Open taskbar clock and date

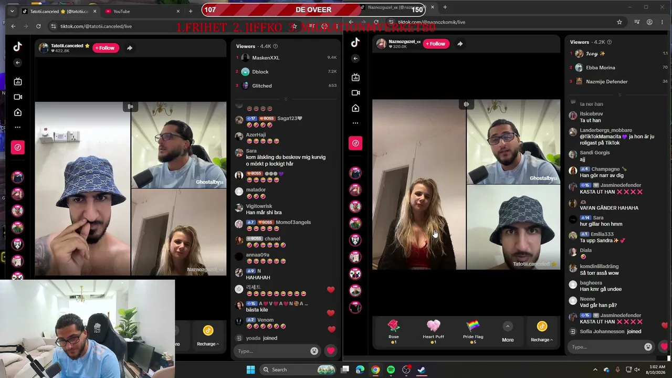click(657, 370)
